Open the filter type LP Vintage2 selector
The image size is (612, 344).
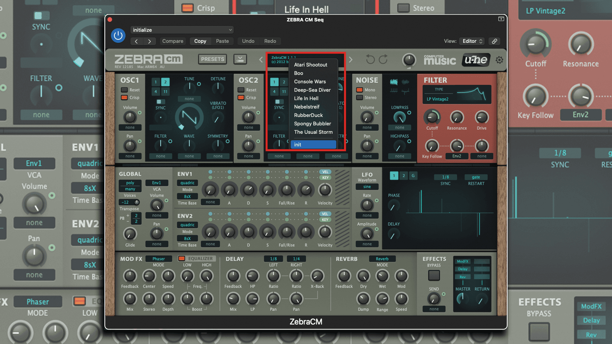click(438, 99)
